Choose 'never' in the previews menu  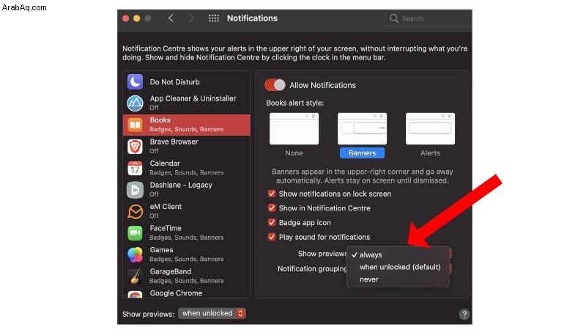(398, 279)
